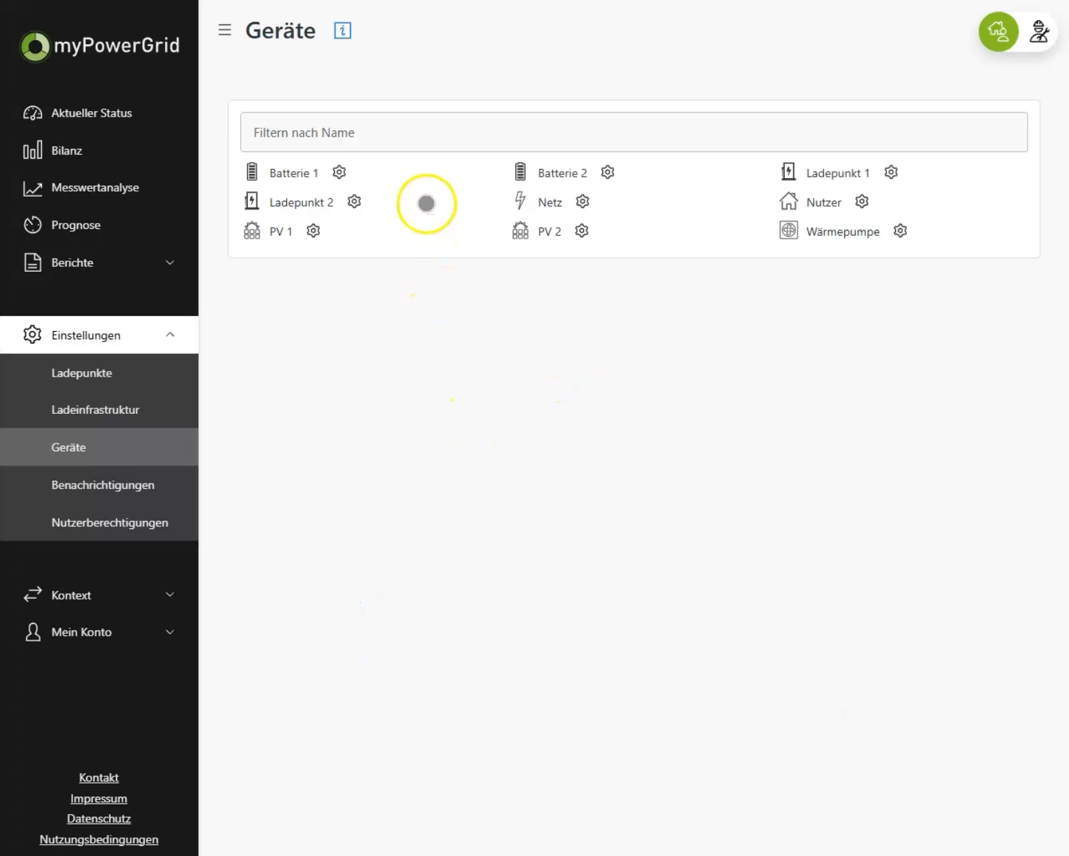This screenshot has width=1069, height=856.
Task: Click the Ladepunkt 1 settings gear
Action: 891,172
